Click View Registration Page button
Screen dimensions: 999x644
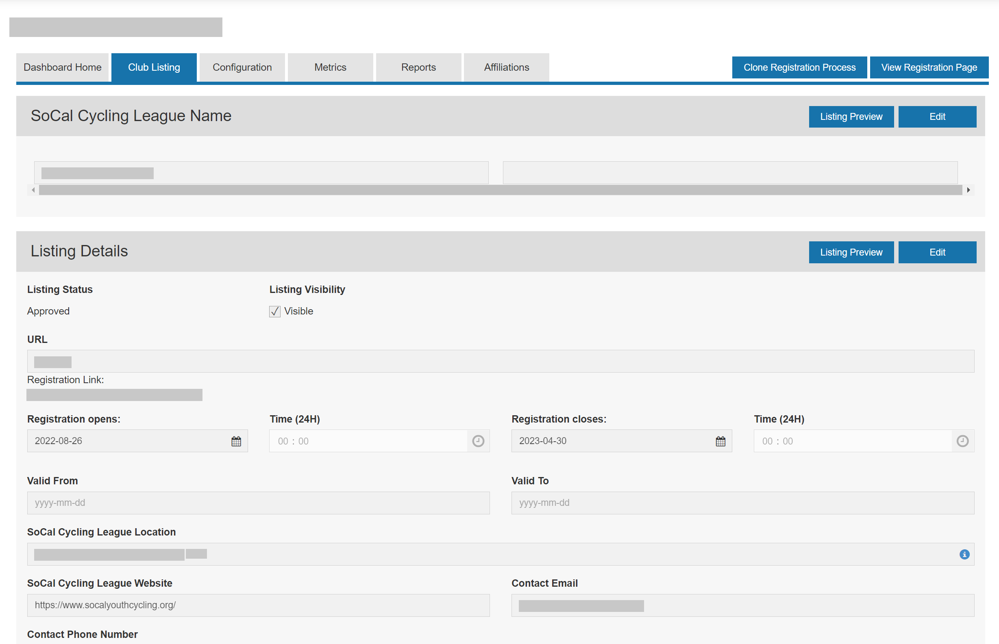929,67
